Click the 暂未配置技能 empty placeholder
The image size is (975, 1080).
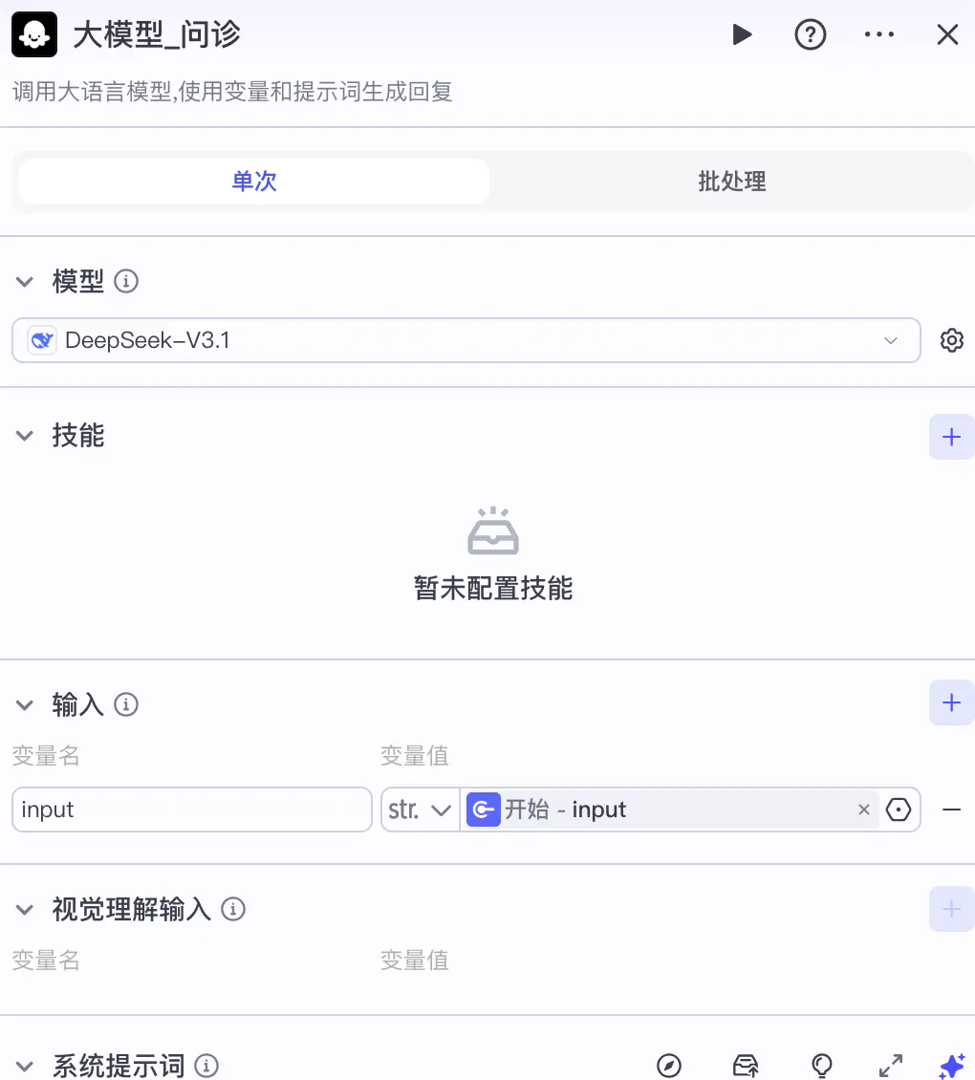(x=493, y=554)
